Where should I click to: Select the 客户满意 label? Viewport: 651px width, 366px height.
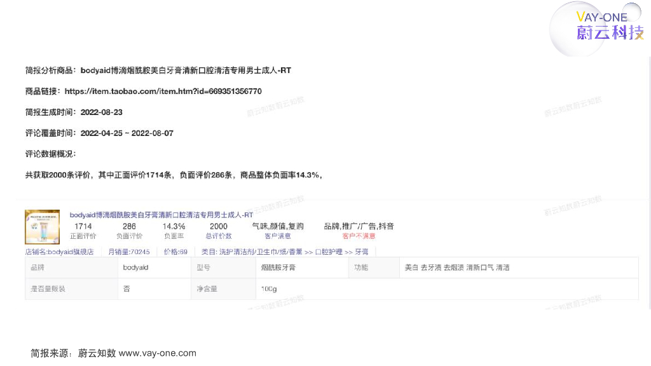(x=278, y=236)
